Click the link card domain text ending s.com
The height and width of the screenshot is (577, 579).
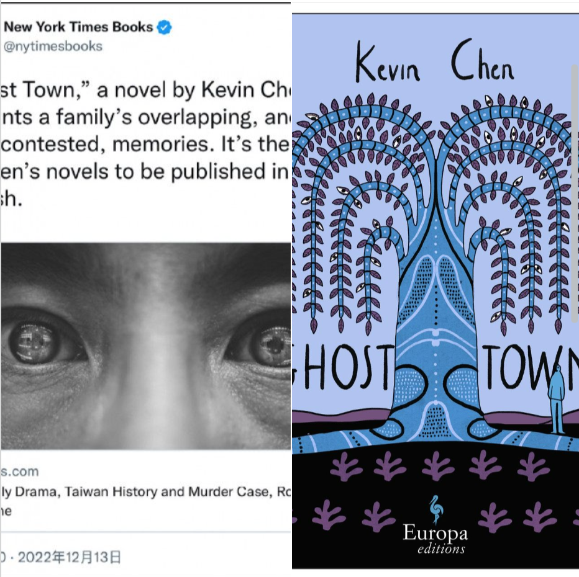(20, 471)
